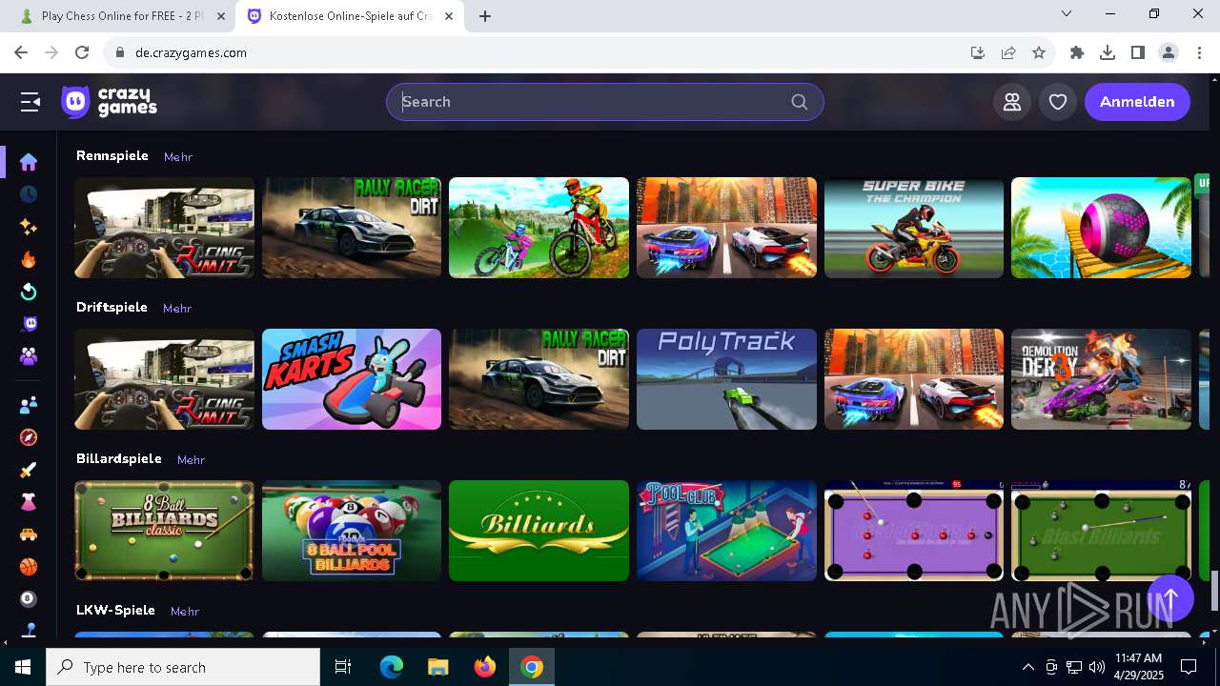Open the compass adventure category icon
This screenshot has height=686, width=1220.
[x=29, y=437]
